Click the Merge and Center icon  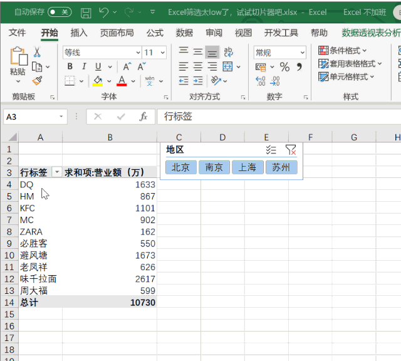pos(227,66)
